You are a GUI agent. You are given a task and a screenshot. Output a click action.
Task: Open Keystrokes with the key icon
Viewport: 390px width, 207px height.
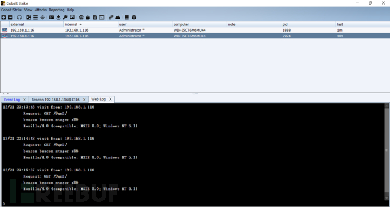(x=65, y=17)
